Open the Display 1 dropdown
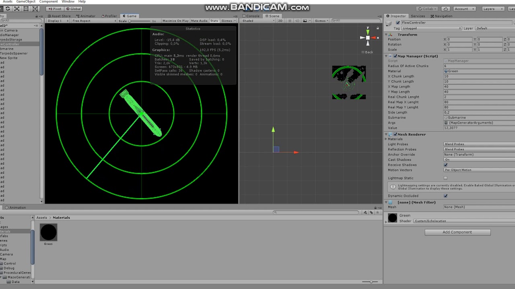 click(x=58, y=21)
